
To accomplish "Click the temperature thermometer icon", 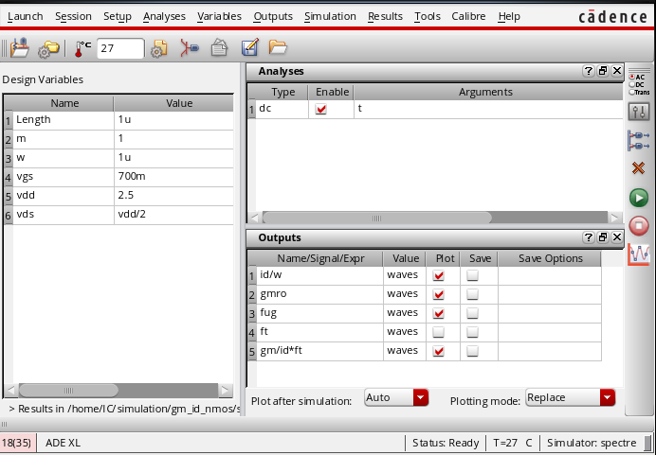I will (x=82, y=49).
